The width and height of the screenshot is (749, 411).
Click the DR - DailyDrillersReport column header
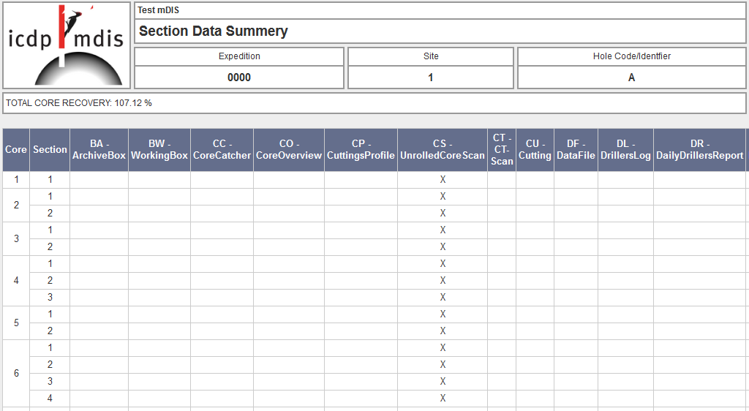700,150
